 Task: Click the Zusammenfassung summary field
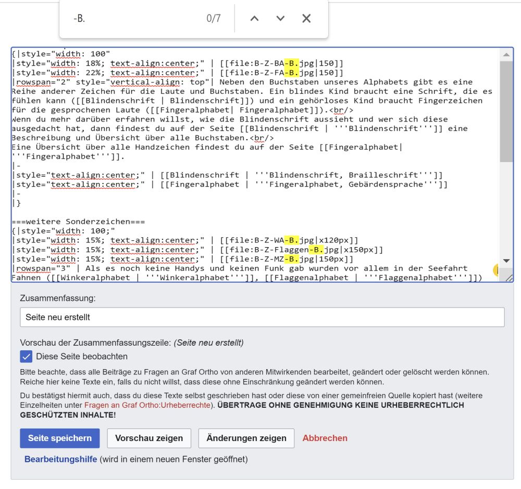(x=262, y=317)
